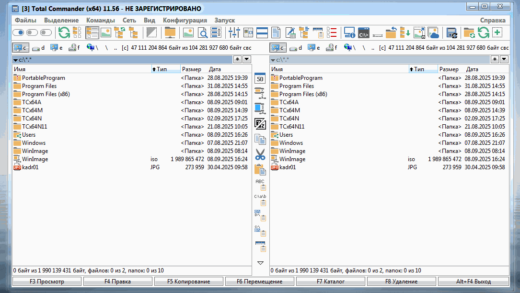Click the vertical sliders settings icon
The width and height of the screenshot is (520, 293).
tap(234, 33)
